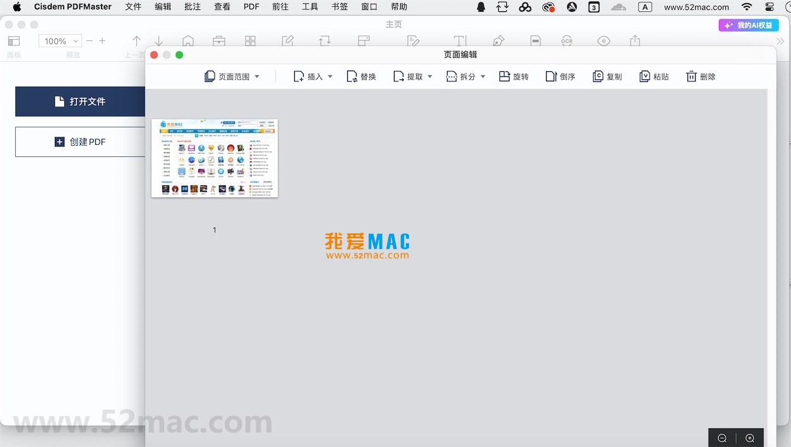This screenshot has height=447, width=791.
Task: Open the 批注 menu
Action: coord(193,7)
